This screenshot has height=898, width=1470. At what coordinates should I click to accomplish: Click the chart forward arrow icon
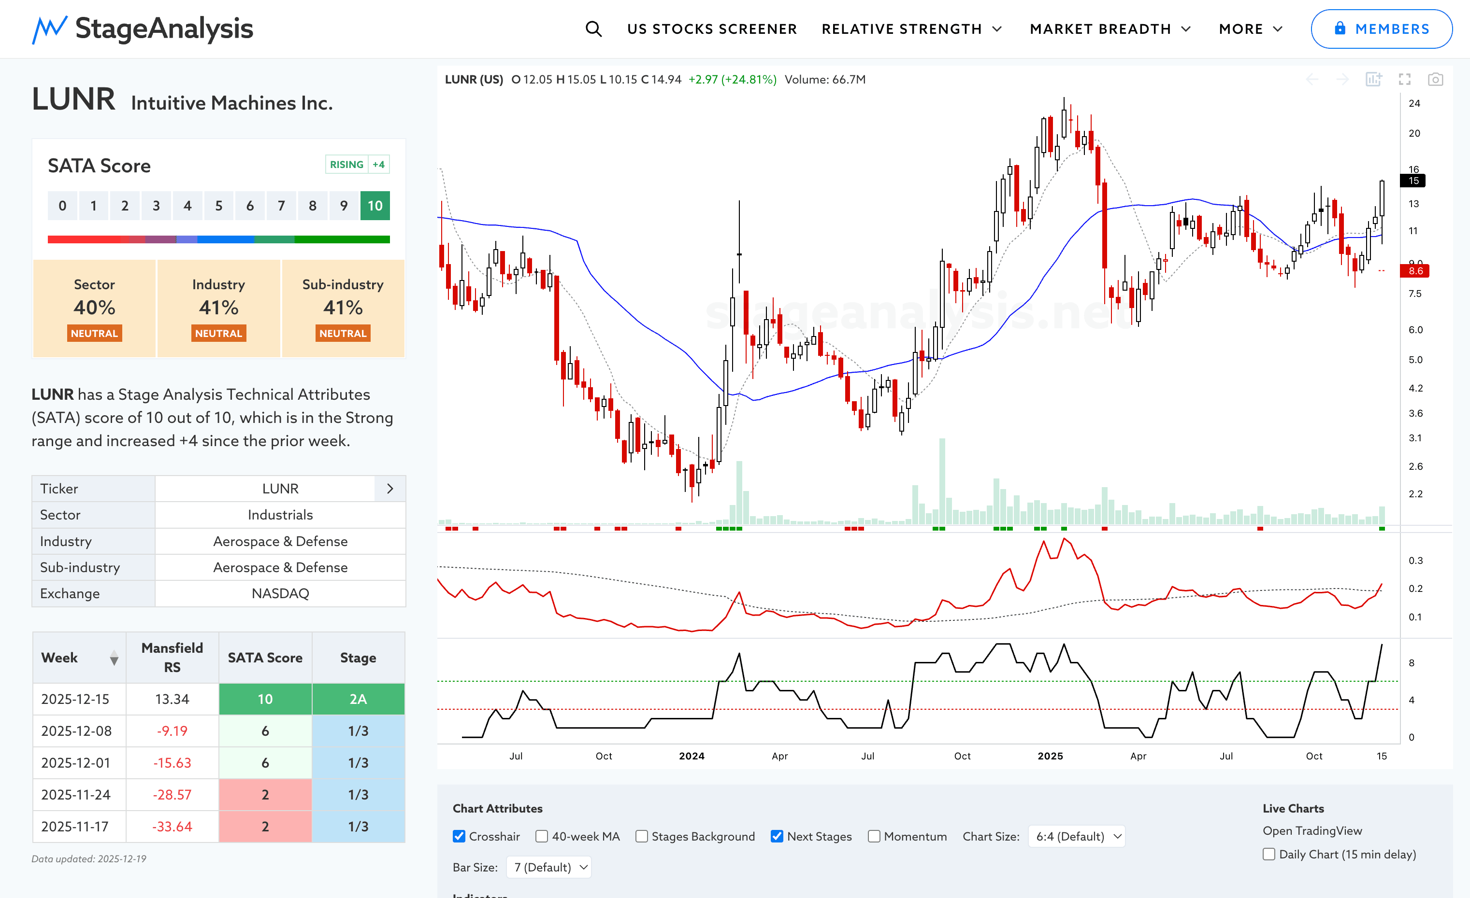(1342, 79)
